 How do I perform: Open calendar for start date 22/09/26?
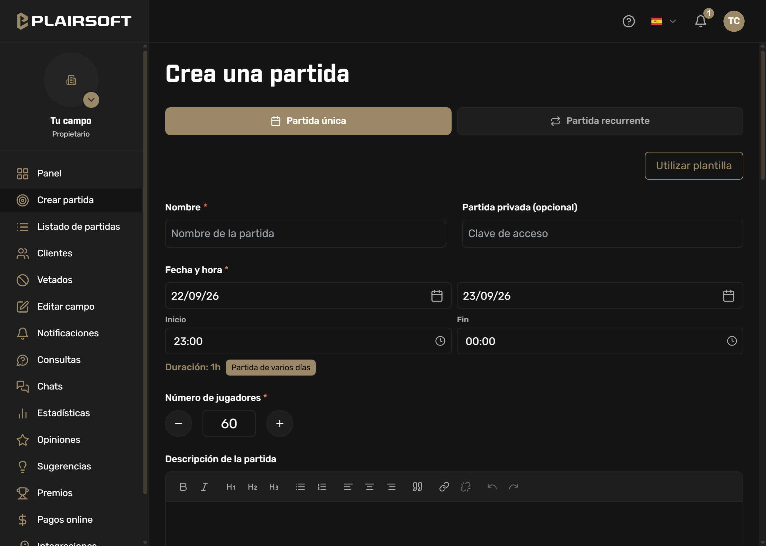(437, 296)
